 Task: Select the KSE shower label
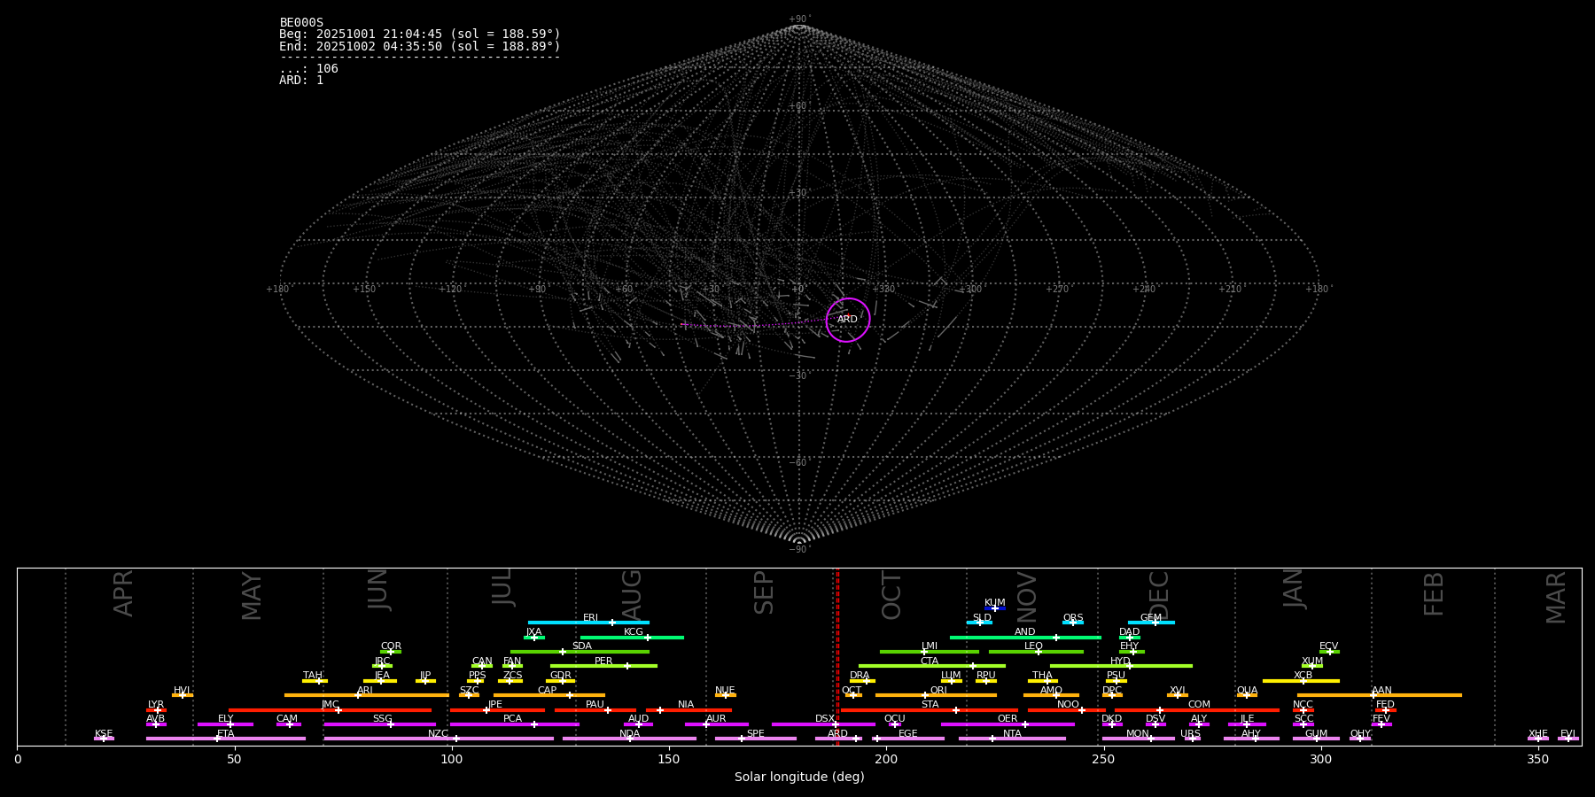[x=104, y=734]
